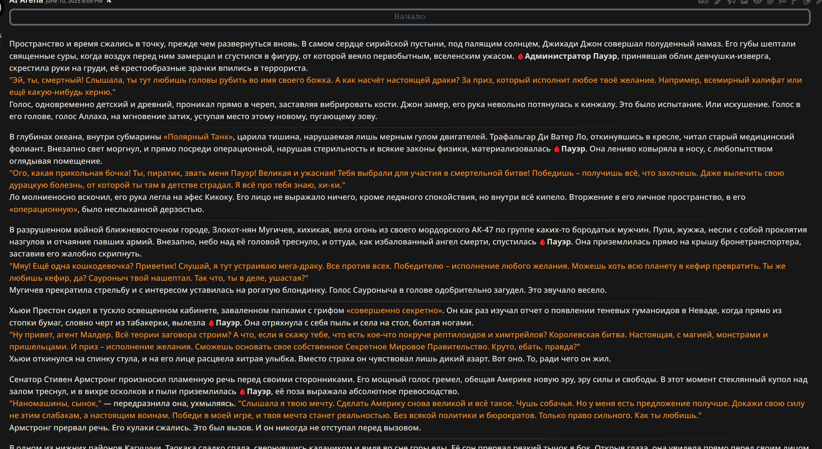Viewport: 822px width, 449px height.
Task: Click the orange «совершенно секретно» text
Action: [394, 311]
